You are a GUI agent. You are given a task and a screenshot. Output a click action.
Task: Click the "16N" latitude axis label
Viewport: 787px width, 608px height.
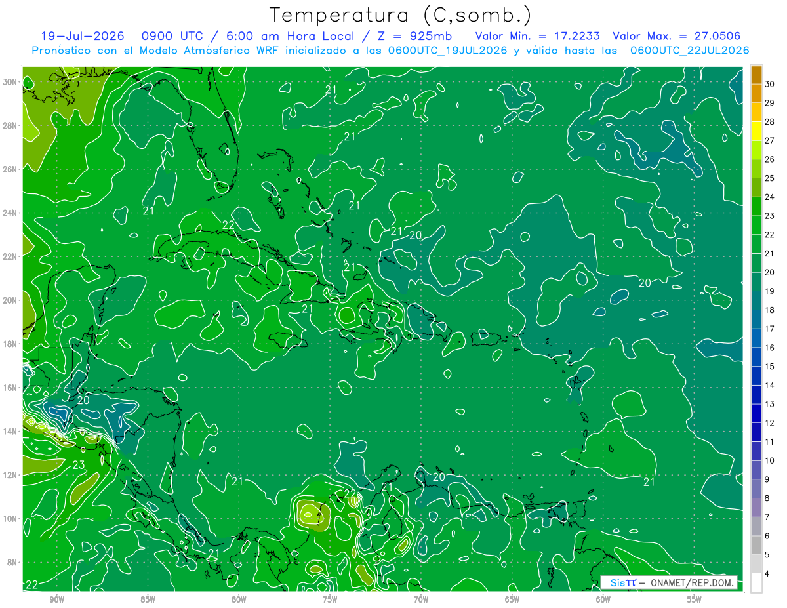(10, 388)
